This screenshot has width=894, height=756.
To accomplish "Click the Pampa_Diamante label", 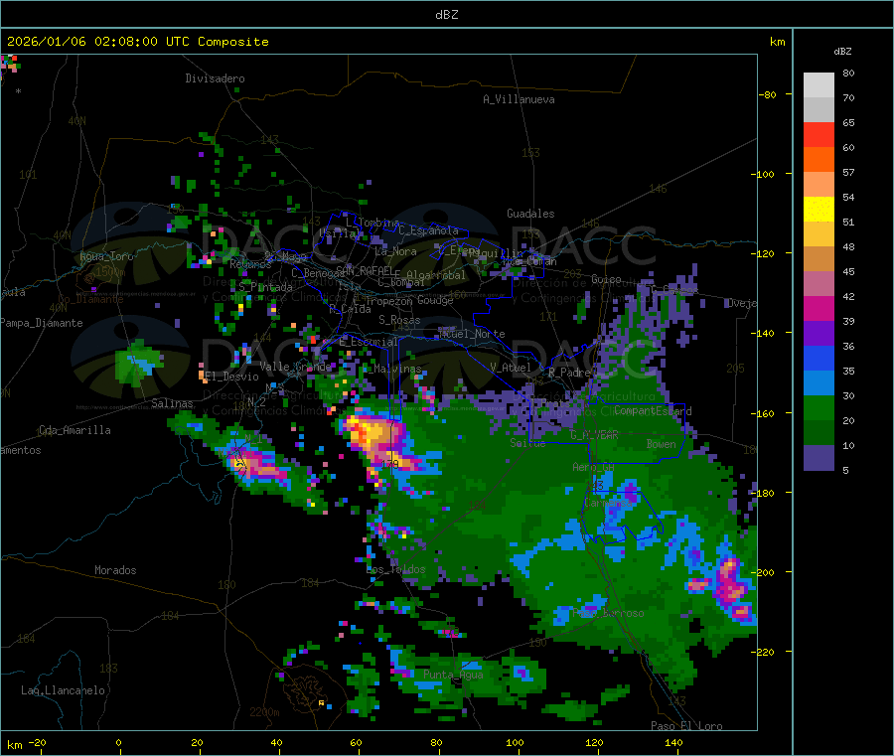I will 41,323.
